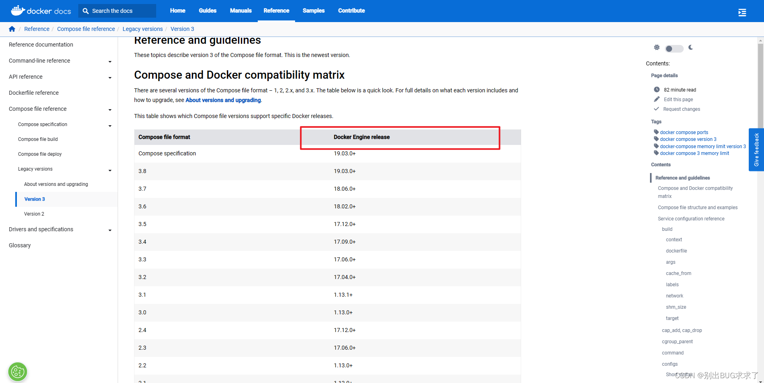The image size is (764, 383).
Task: Open the hamburger menu at top right
Action: [742, 12]
